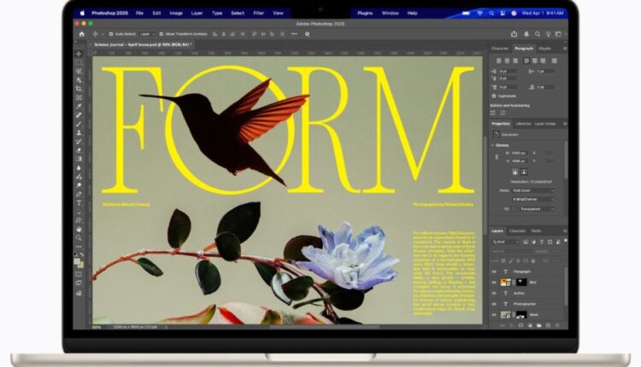
Task: Hide the Bird layer using eye icon
Action: tap(494, 282)
